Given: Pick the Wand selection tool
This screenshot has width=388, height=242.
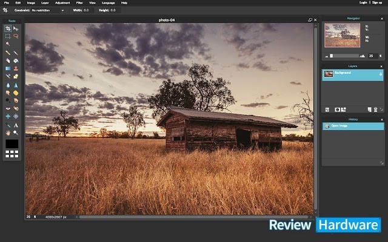Looking at the screenshot, I should pos(8,44).
